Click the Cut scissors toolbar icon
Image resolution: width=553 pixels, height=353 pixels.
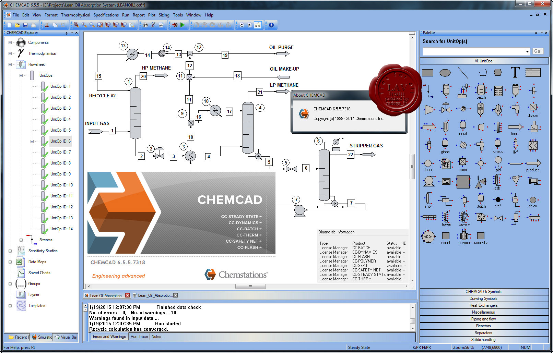[47, 25]
